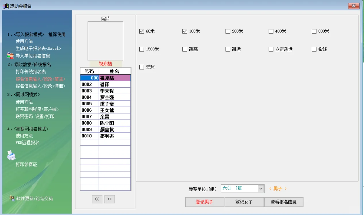Disable the 60米 event checkbox
This screenshot has width=364, height=215.
[x=141, y=31]
